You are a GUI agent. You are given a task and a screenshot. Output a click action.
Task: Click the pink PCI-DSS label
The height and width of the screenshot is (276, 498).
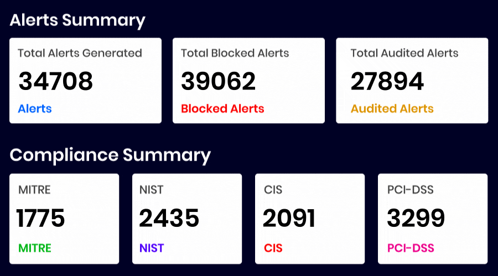pos(411,248)
